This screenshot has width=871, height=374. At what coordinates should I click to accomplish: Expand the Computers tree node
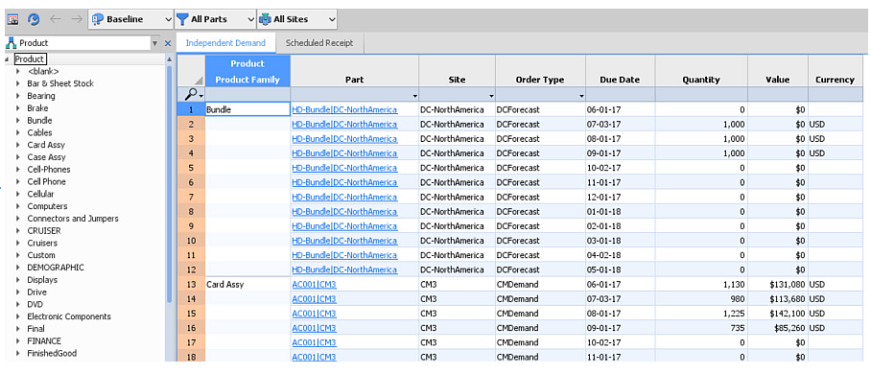click(18, 206)
